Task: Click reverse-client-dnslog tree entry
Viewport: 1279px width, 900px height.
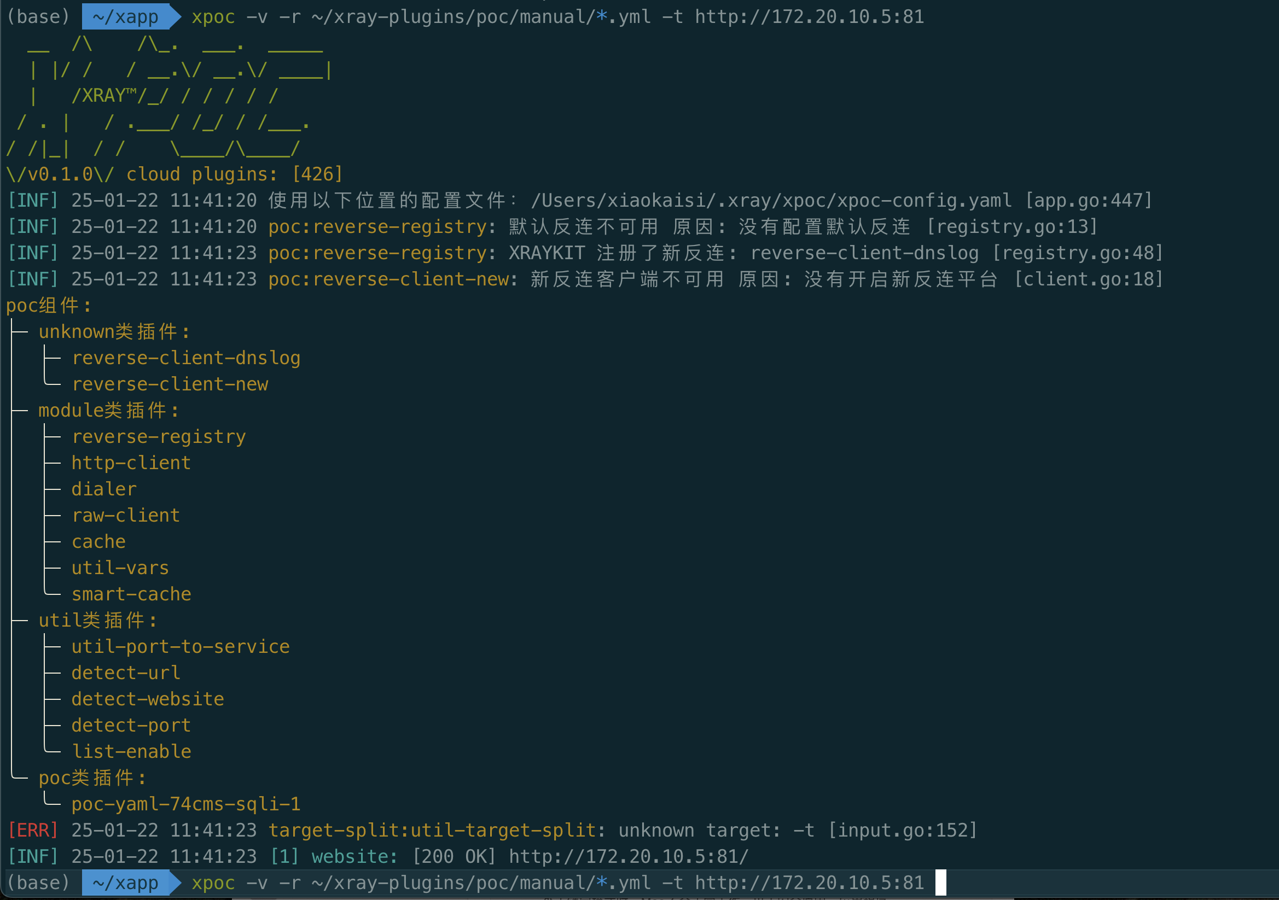Action: (x=186, y=358)
